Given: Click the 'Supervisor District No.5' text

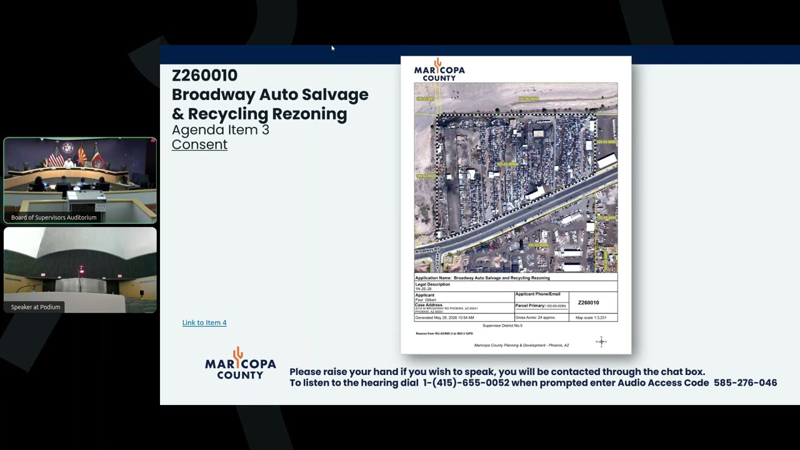Looking at the screenshot, I should pos(502,326).
